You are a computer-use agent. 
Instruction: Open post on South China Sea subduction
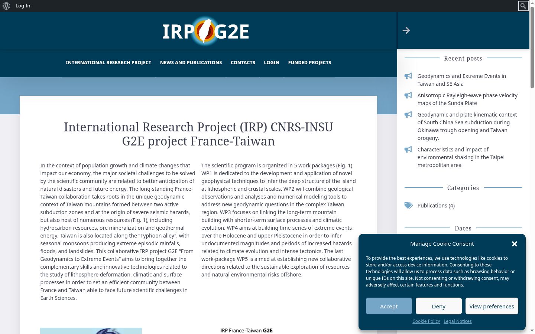pos(467,126)
